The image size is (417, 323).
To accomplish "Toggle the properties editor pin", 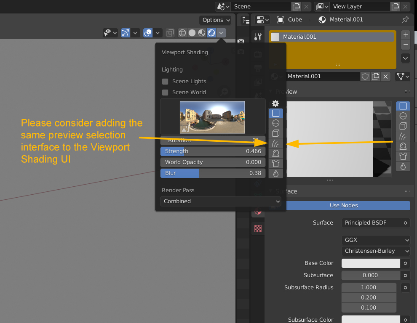I will click(405, 20).
